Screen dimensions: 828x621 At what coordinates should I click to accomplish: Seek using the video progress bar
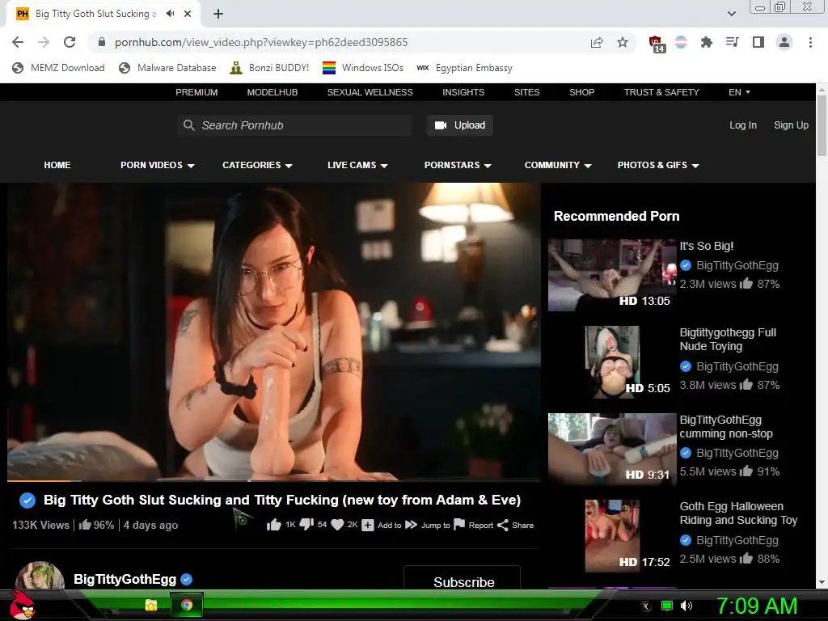tap(274, 480)
